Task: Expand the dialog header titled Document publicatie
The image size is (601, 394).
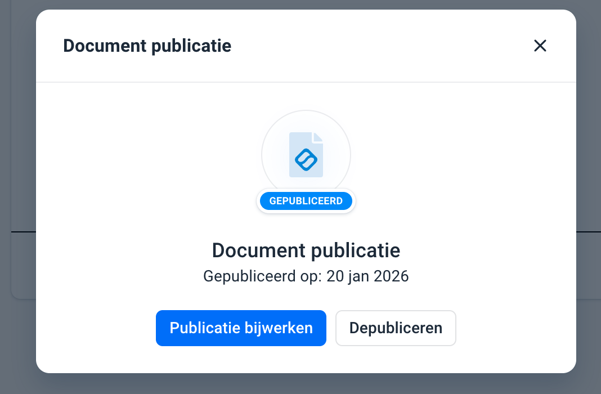Action: (x=147, y=46)
